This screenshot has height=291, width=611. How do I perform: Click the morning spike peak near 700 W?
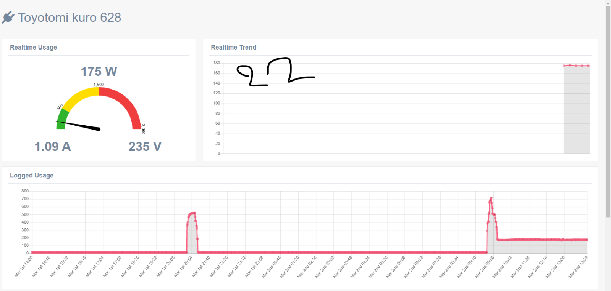coord(491,198)
